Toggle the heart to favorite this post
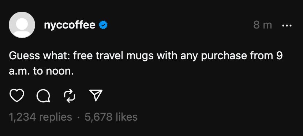This screenshot has width=303, height=136. click(17, 95)
